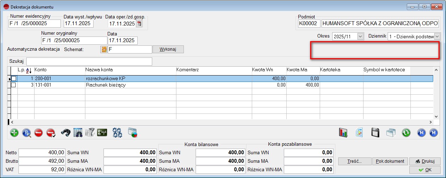This screenshot has width=446, height=178.
Task: Click the green plus add entry icon
Action: coord(15,133)
